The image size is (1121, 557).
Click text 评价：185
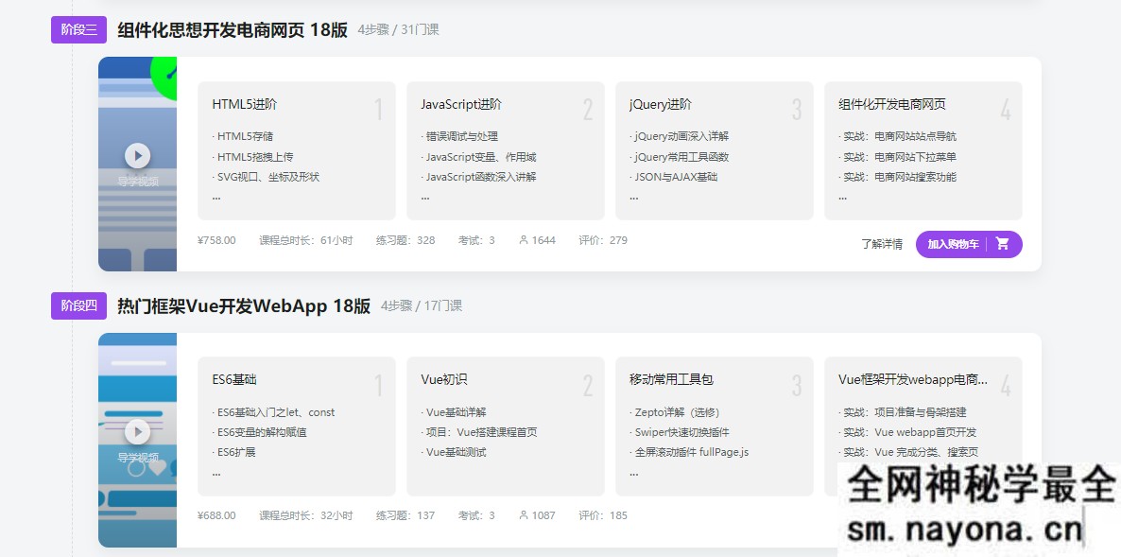(603, 515)
